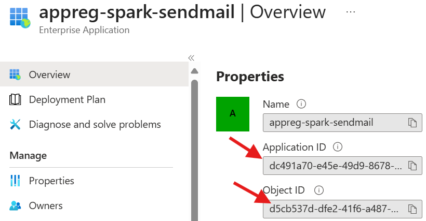The width and height of the screenshot is (426, 221).
Task: Click the green application logo thumbnail
Action: tap(233, 114)
